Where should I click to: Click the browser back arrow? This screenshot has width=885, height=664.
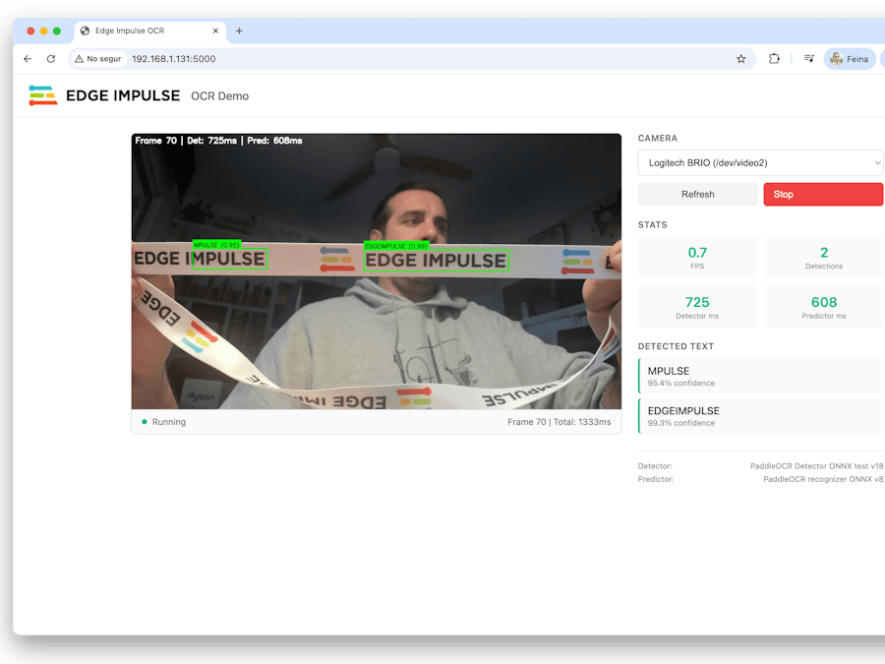tap(28, 59)
